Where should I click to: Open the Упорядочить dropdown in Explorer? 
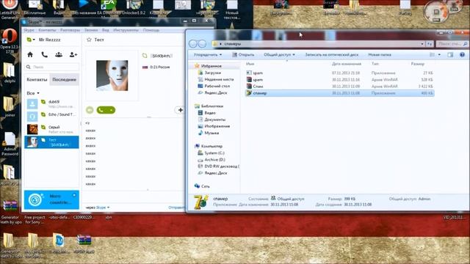pyautogui.click(x=207, y=54)
